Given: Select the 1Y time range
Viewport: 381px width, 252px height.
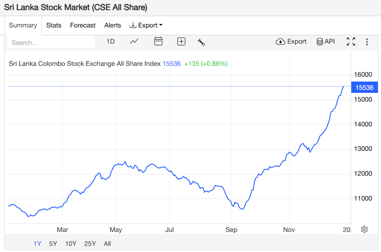Looking at the screenshot, I should pos(38,244).
